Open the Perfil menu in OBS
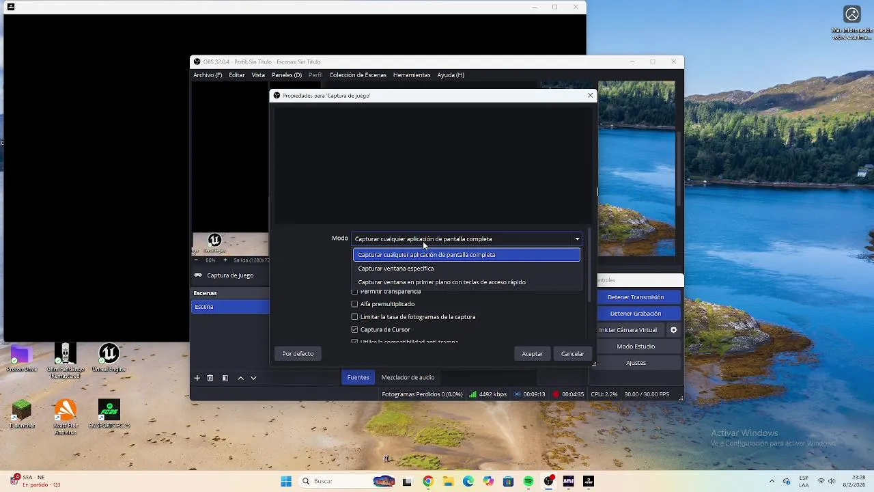Viewport: 874px width, 492px height. point(315,75)
